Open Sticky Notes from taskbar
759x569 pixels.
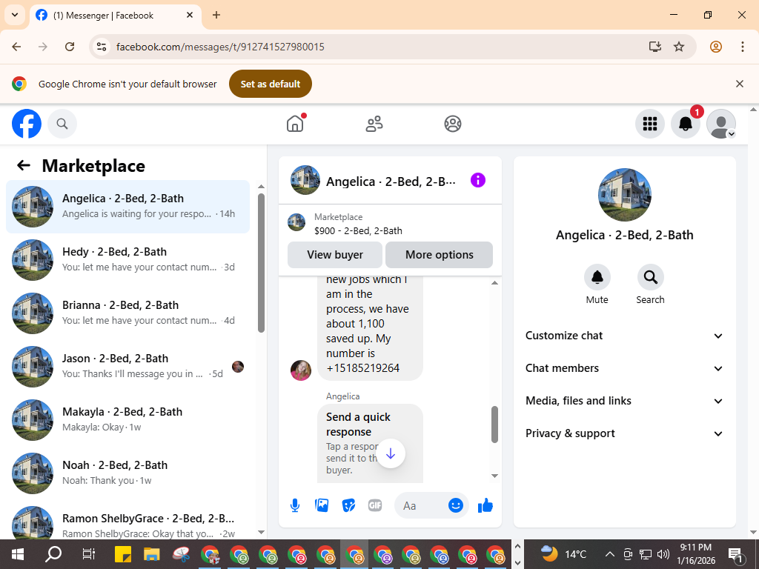click(x=123, y=554)
